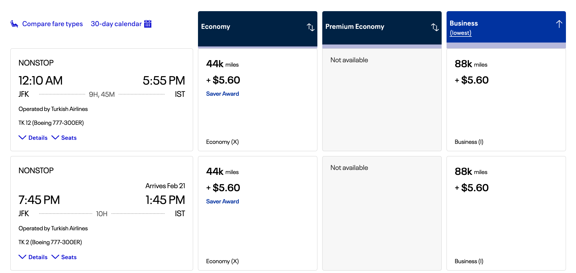Expand Seats for flight TK 2
Viewport: 576px width, 273px height.
pos(64,257)
